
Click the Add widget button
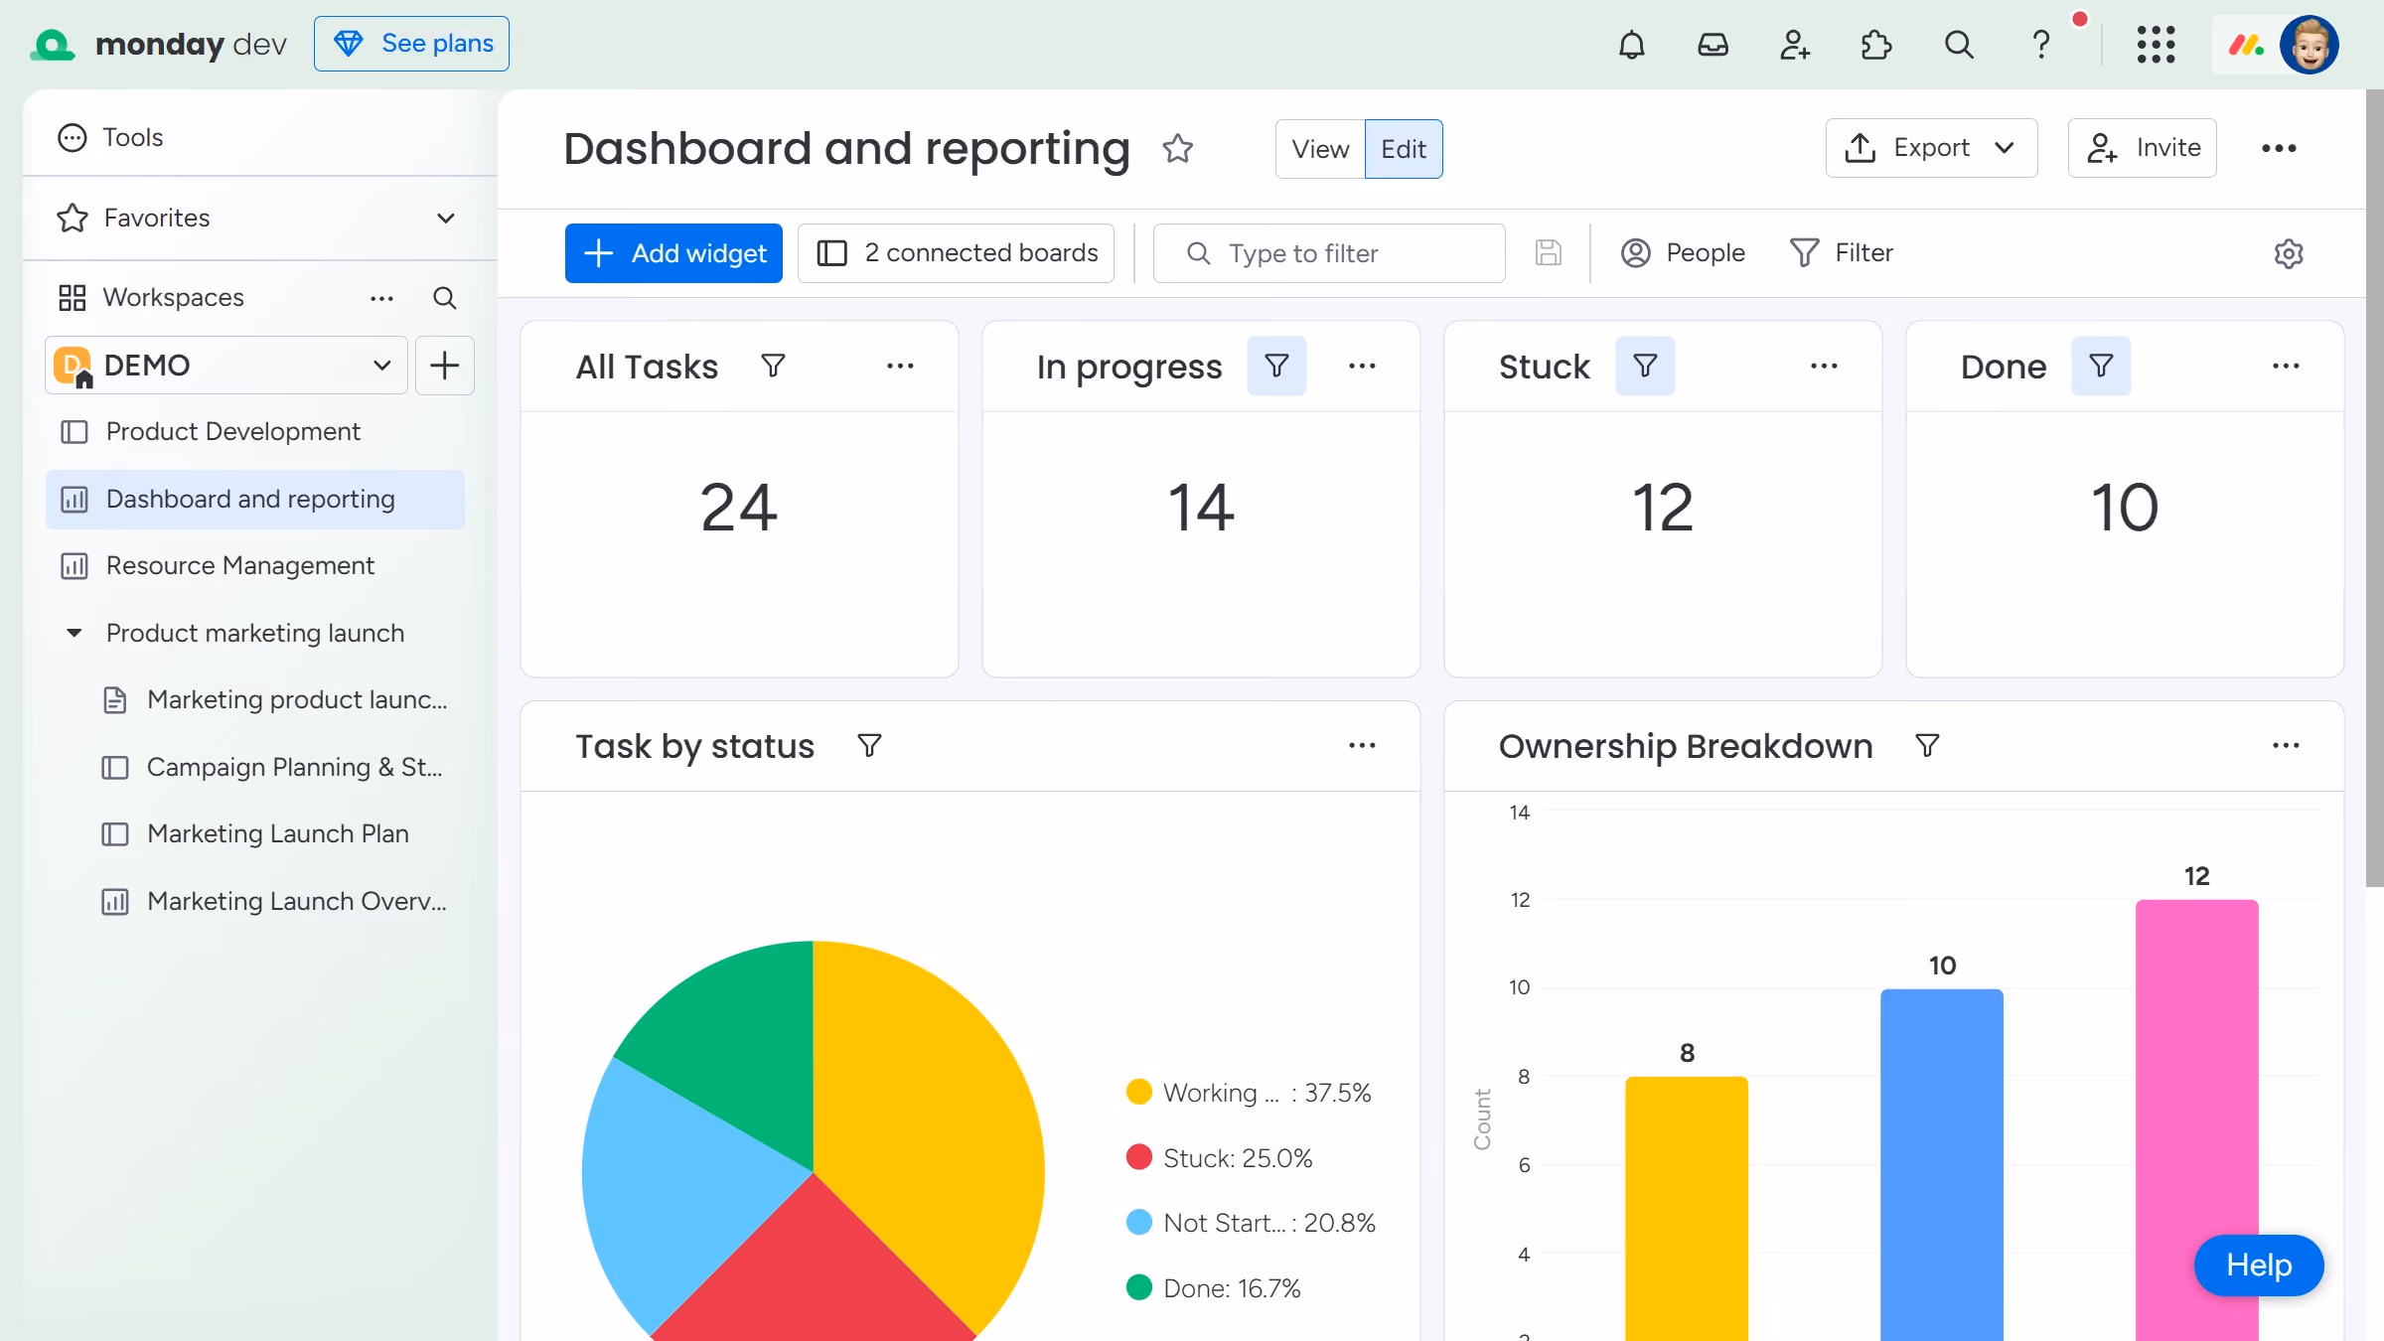coord(673,253)
